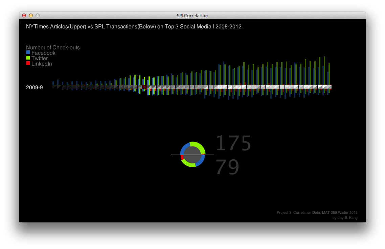The height and width of the screenshot is (249, 385).
Task: Click the first timeline cell at the far left
Action: tap(54, 87)
